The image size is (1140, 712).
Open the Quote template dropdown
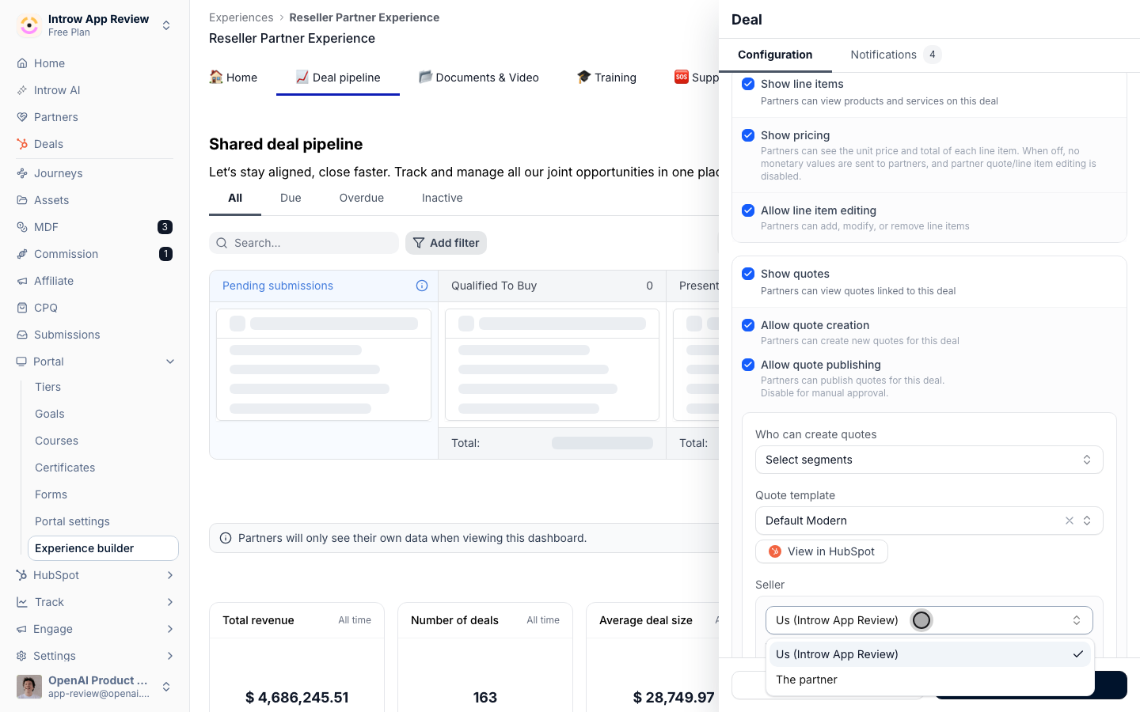(x=929, y=521)
